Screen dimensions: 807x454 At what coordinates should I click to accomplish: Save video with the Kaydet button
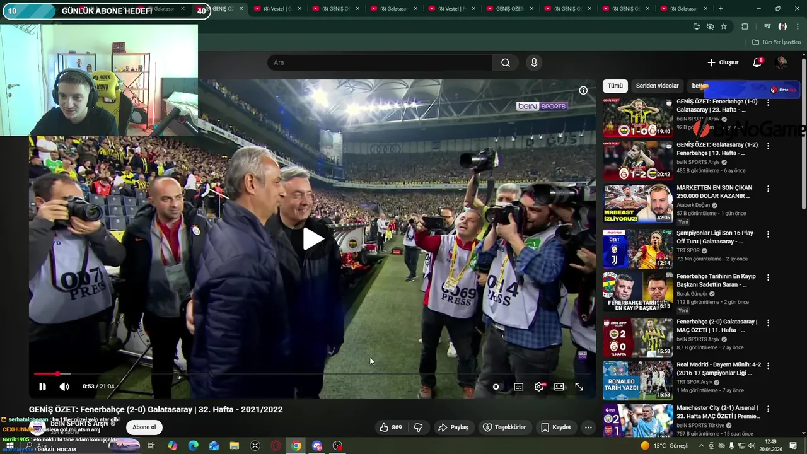(556, 428)
